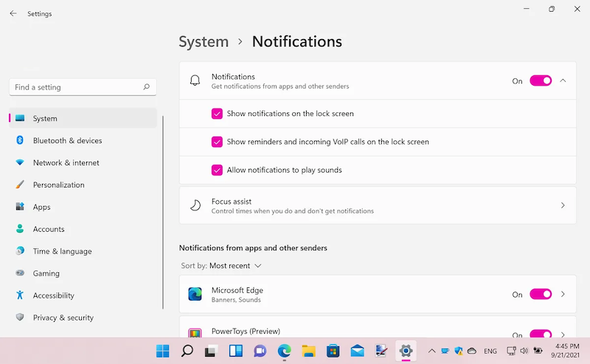This screenshot has height=364, width=590.
Task: Turn off the main Notifications toggle
Action: click(x=540, y=81)
